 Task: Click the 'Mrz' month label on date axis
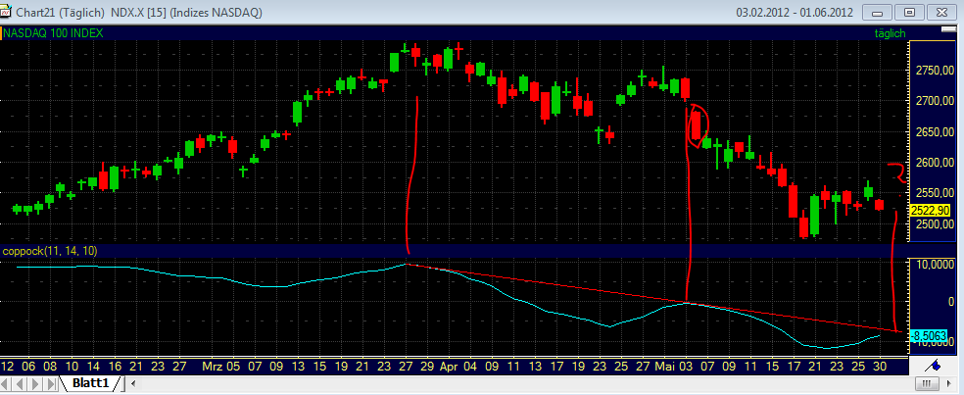(213, 366)
